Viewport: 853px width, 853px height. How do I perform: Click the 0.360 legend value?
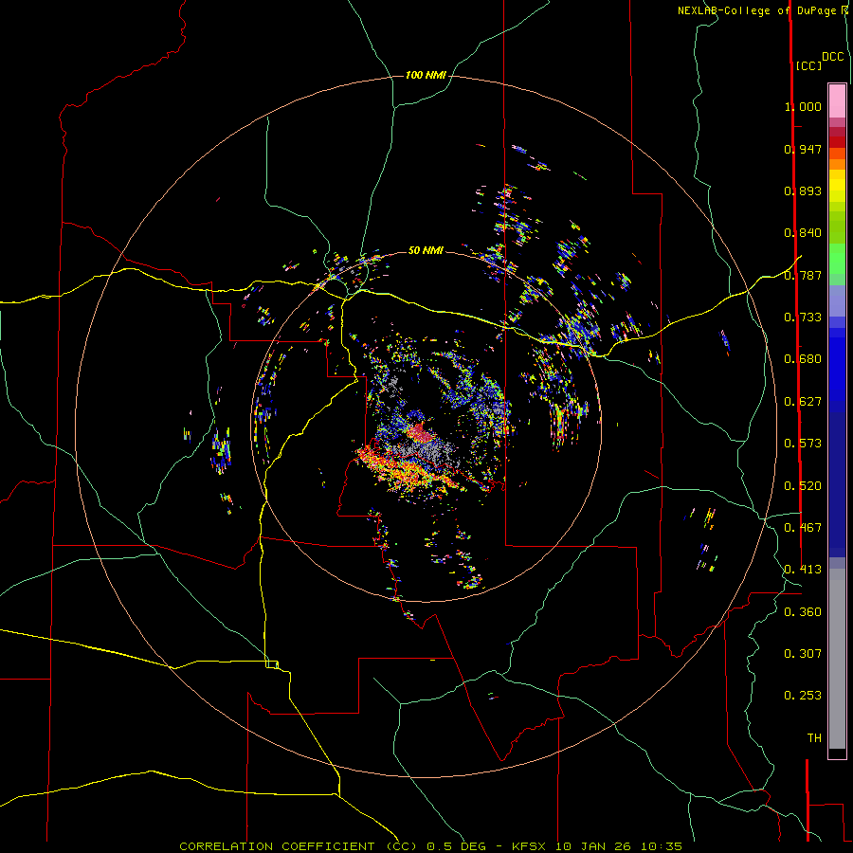[x=803, y=612]
